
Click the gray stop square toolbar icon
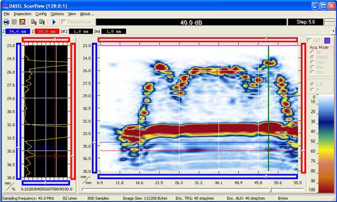(14, 22)
